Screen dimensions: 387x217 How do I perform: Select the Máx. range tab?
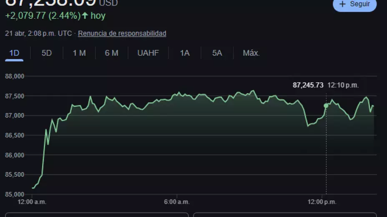point(251,53)
